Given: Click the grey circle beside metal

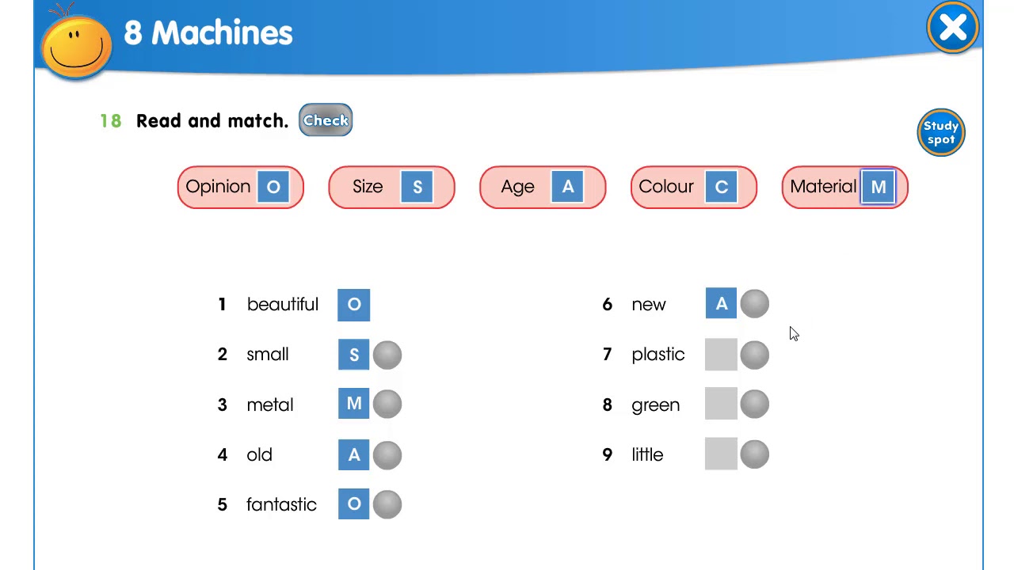Looking at the screenshot, I should pos(387,405).
